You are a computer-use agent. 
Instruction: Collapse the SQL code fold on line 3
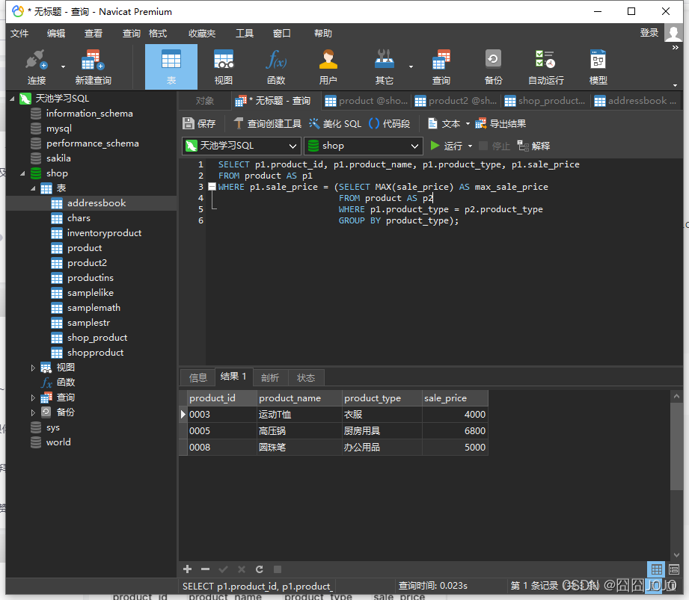[x=212, y=187]
